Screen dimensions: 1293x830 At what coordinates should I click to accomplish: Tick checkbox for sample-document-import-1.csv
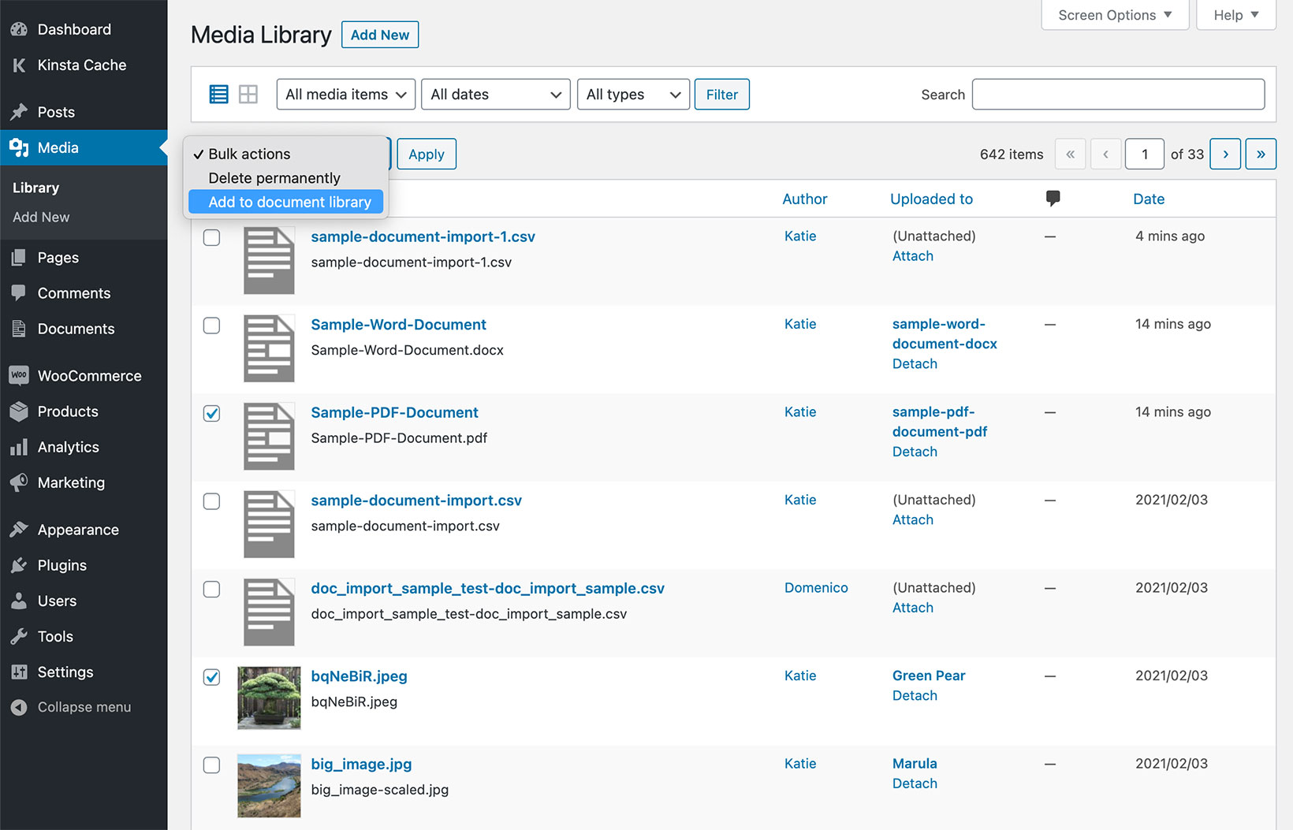coord(211,237)
